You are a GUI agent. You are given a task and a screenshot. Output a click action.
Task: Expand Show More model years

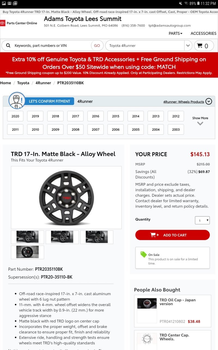pos(200,121)
